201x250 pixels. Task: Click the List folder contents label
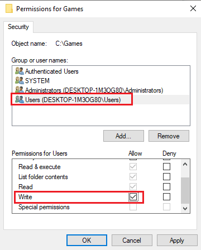43,177
